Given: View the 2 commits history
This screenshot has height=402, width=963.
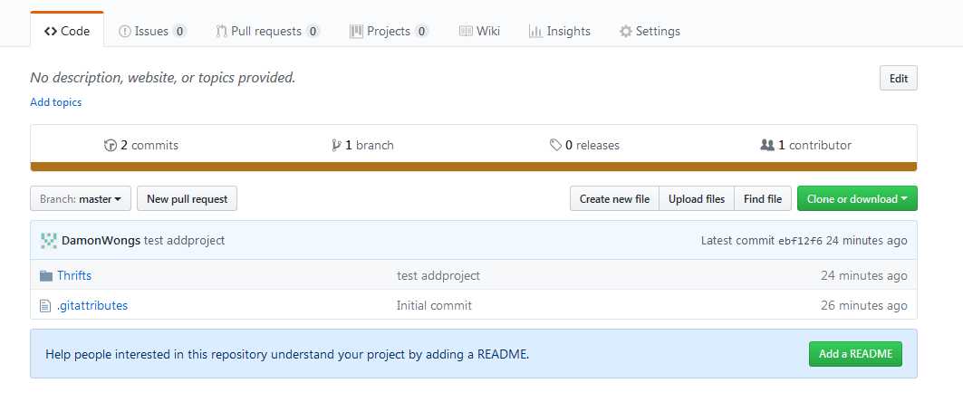Looking at the screenshot, I should (141, 146).
